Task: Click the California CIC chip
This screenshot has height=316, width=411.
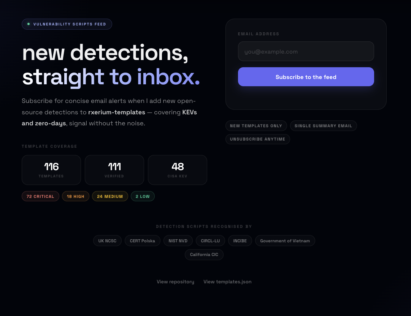Action: (x=204, y=254)
